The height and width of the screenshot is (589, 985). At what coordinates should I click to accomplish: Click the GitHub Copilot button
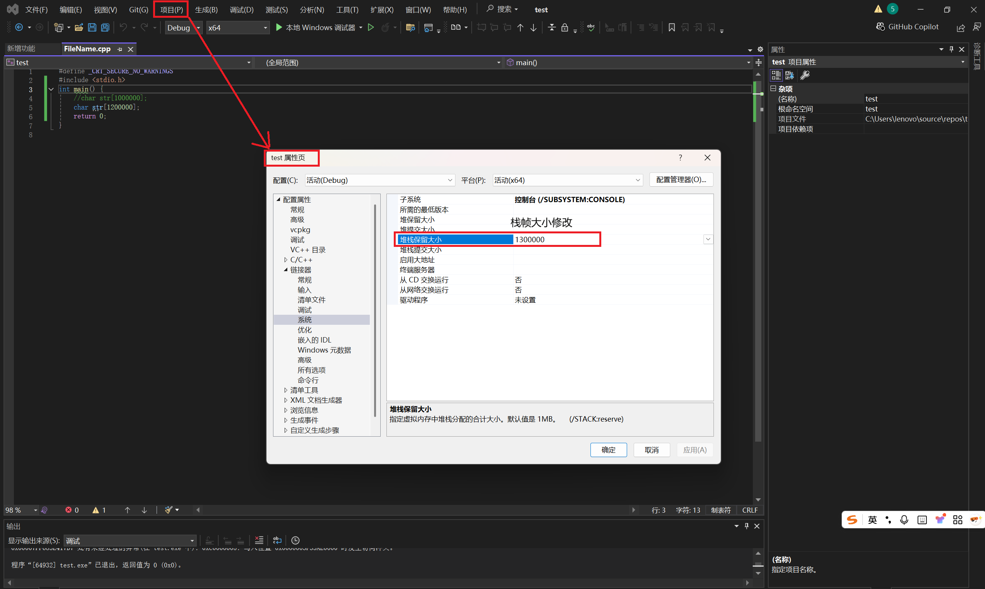point(907,27)
